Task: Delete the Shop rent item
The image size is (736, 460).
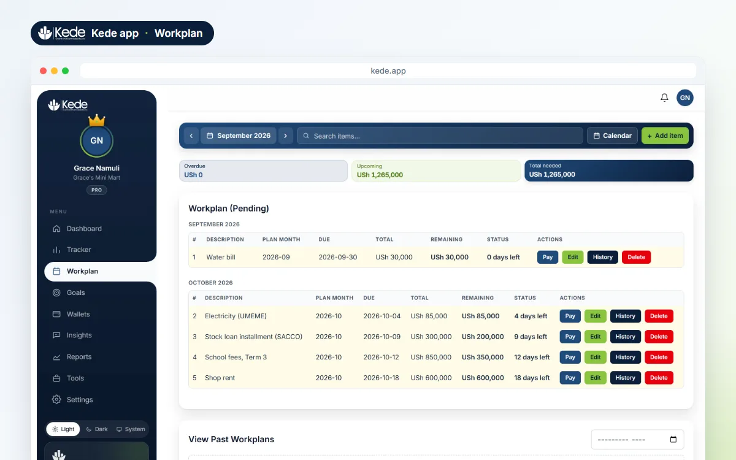Action: click(659, 378)
